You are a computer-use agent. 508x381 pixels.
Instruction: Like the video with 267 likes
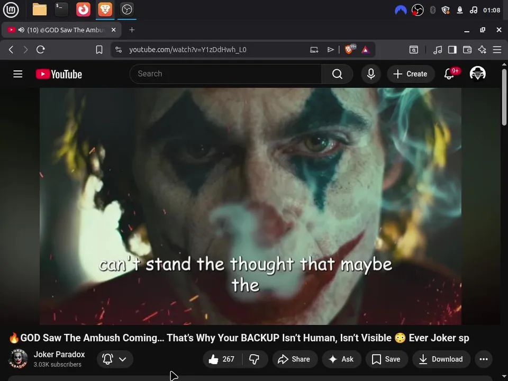(222, 359)
